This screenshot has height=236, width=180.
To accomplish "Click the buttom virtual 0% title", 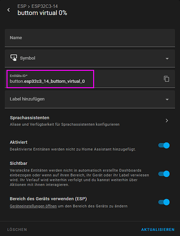I will (43, 13).
